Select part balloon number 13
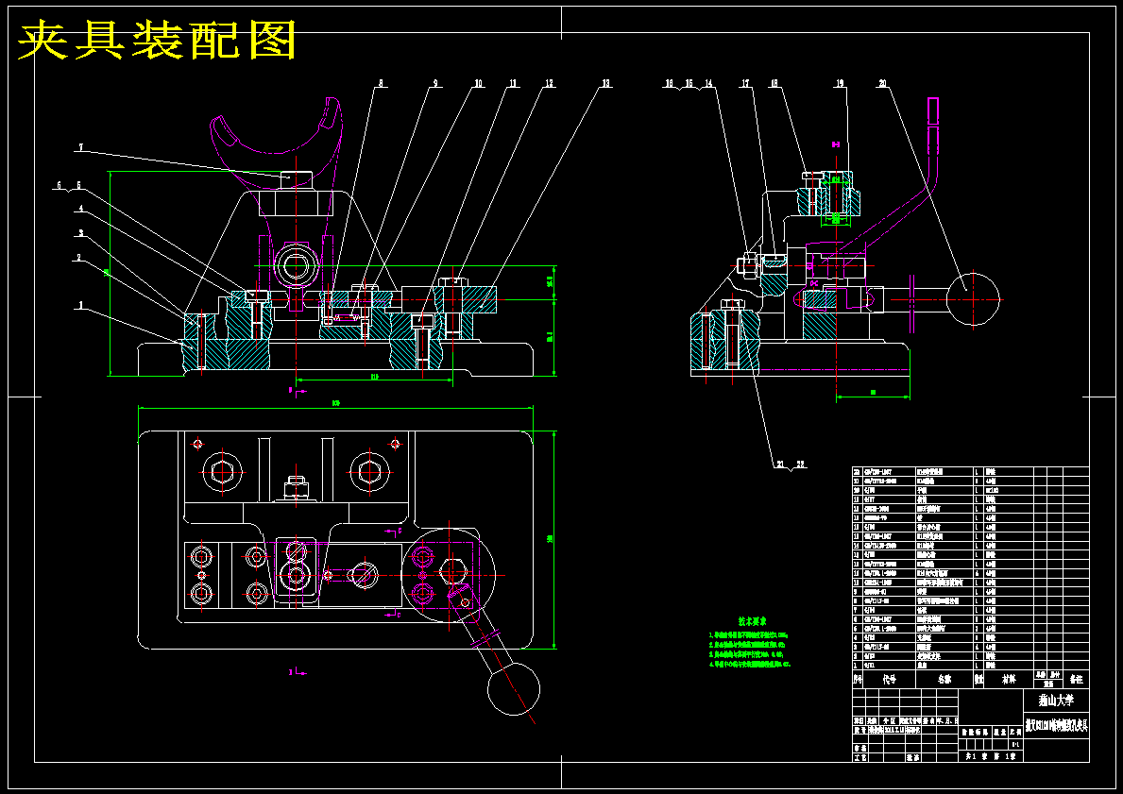Screen dimensions: 1123x794 606,84
